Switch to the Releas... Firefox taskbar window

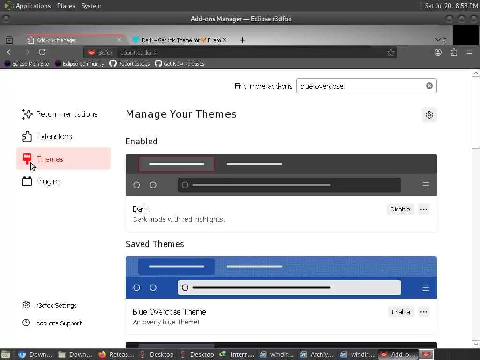[116, 354]
